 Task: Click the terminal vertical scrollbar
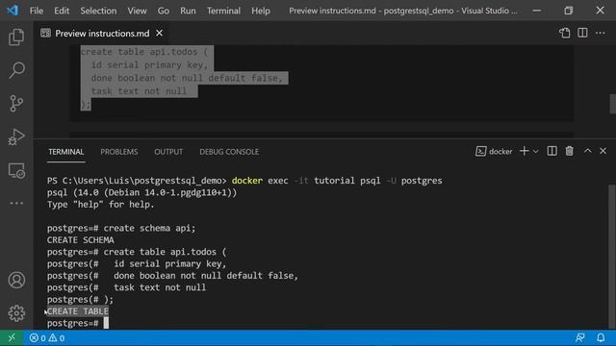pyautogui.click(x=612, y=257)
